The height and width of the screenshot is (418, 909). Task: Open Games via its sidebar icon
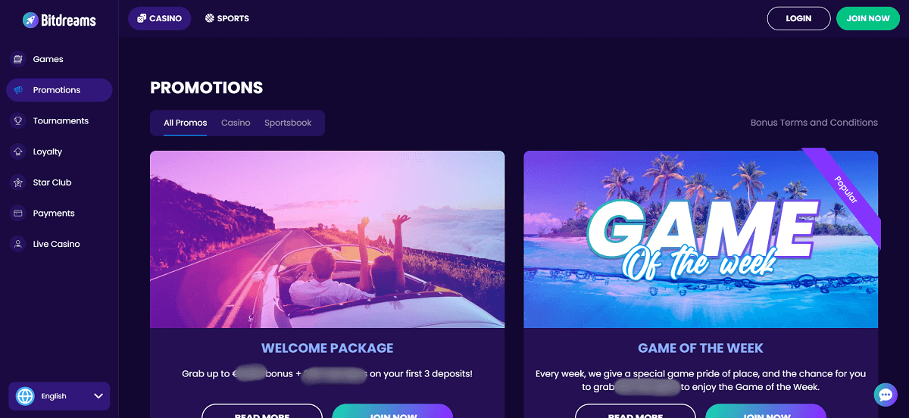click(x=18, y=59)
